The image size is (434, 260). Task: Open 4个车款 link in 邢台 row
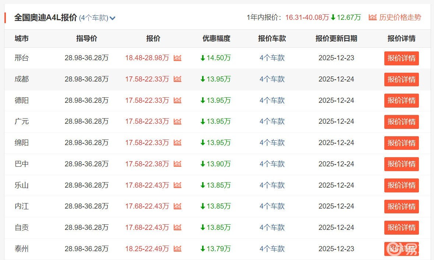[272, 58]
